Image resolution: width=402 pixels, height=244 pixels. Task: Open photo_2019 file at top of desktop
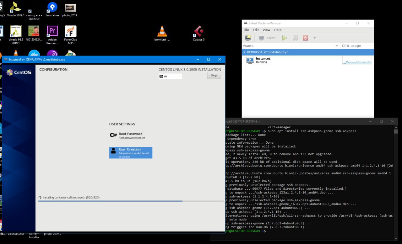point(70,10)
